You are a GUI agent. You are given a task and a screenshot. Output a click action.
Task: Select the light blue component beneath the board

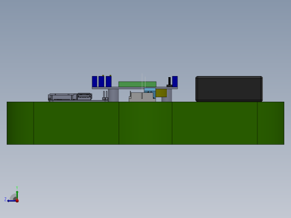(150, 91)
